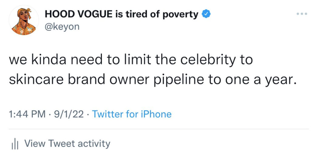Screen dimensions: 318x154
Task: Click the Twitter for iPhone source link
Action: click(x=132, y=114)
